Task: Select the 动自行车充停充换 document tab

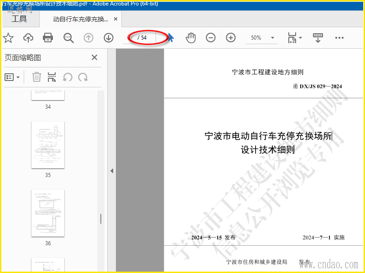Action: (81, 19)
